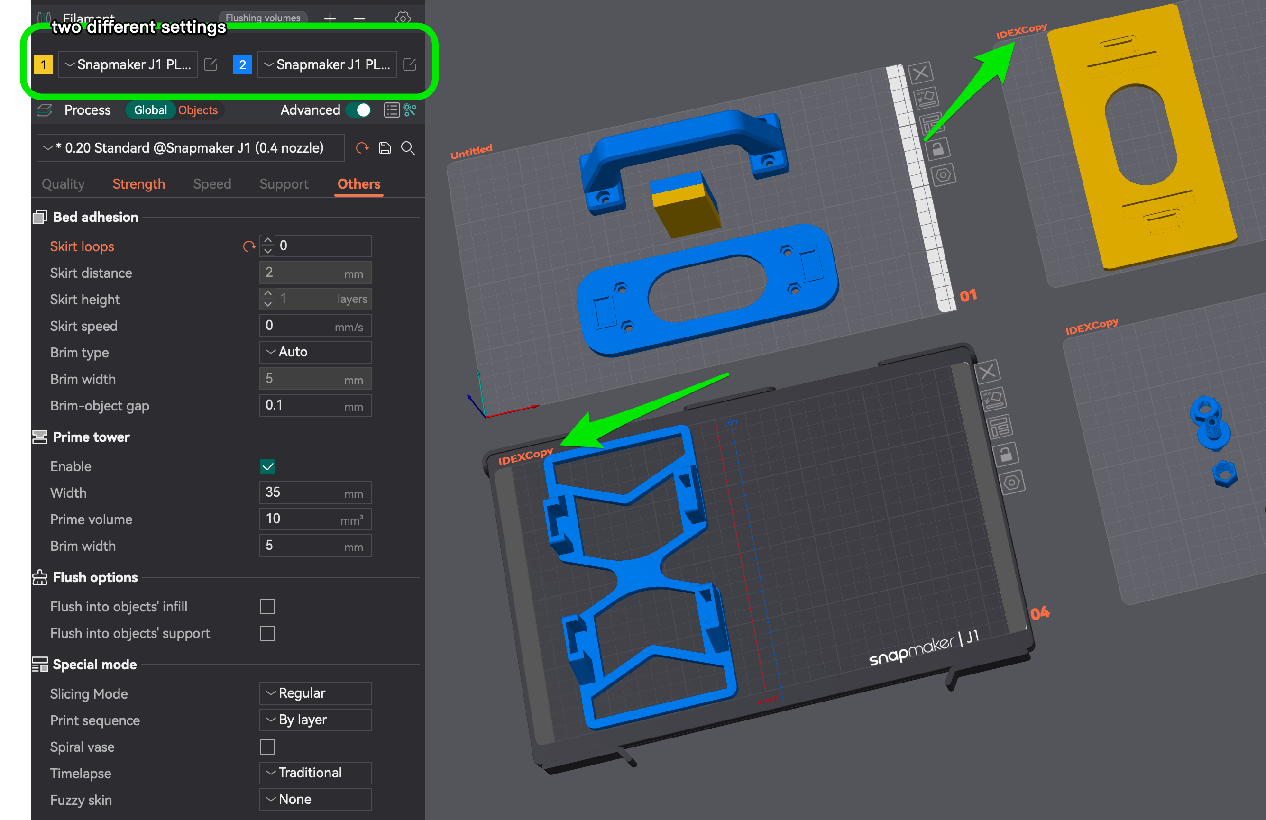The width and height of the screenshot is (1266, 820).
Task: Delete the upper build plate via X icon
Action: click(x=921, y=73)
